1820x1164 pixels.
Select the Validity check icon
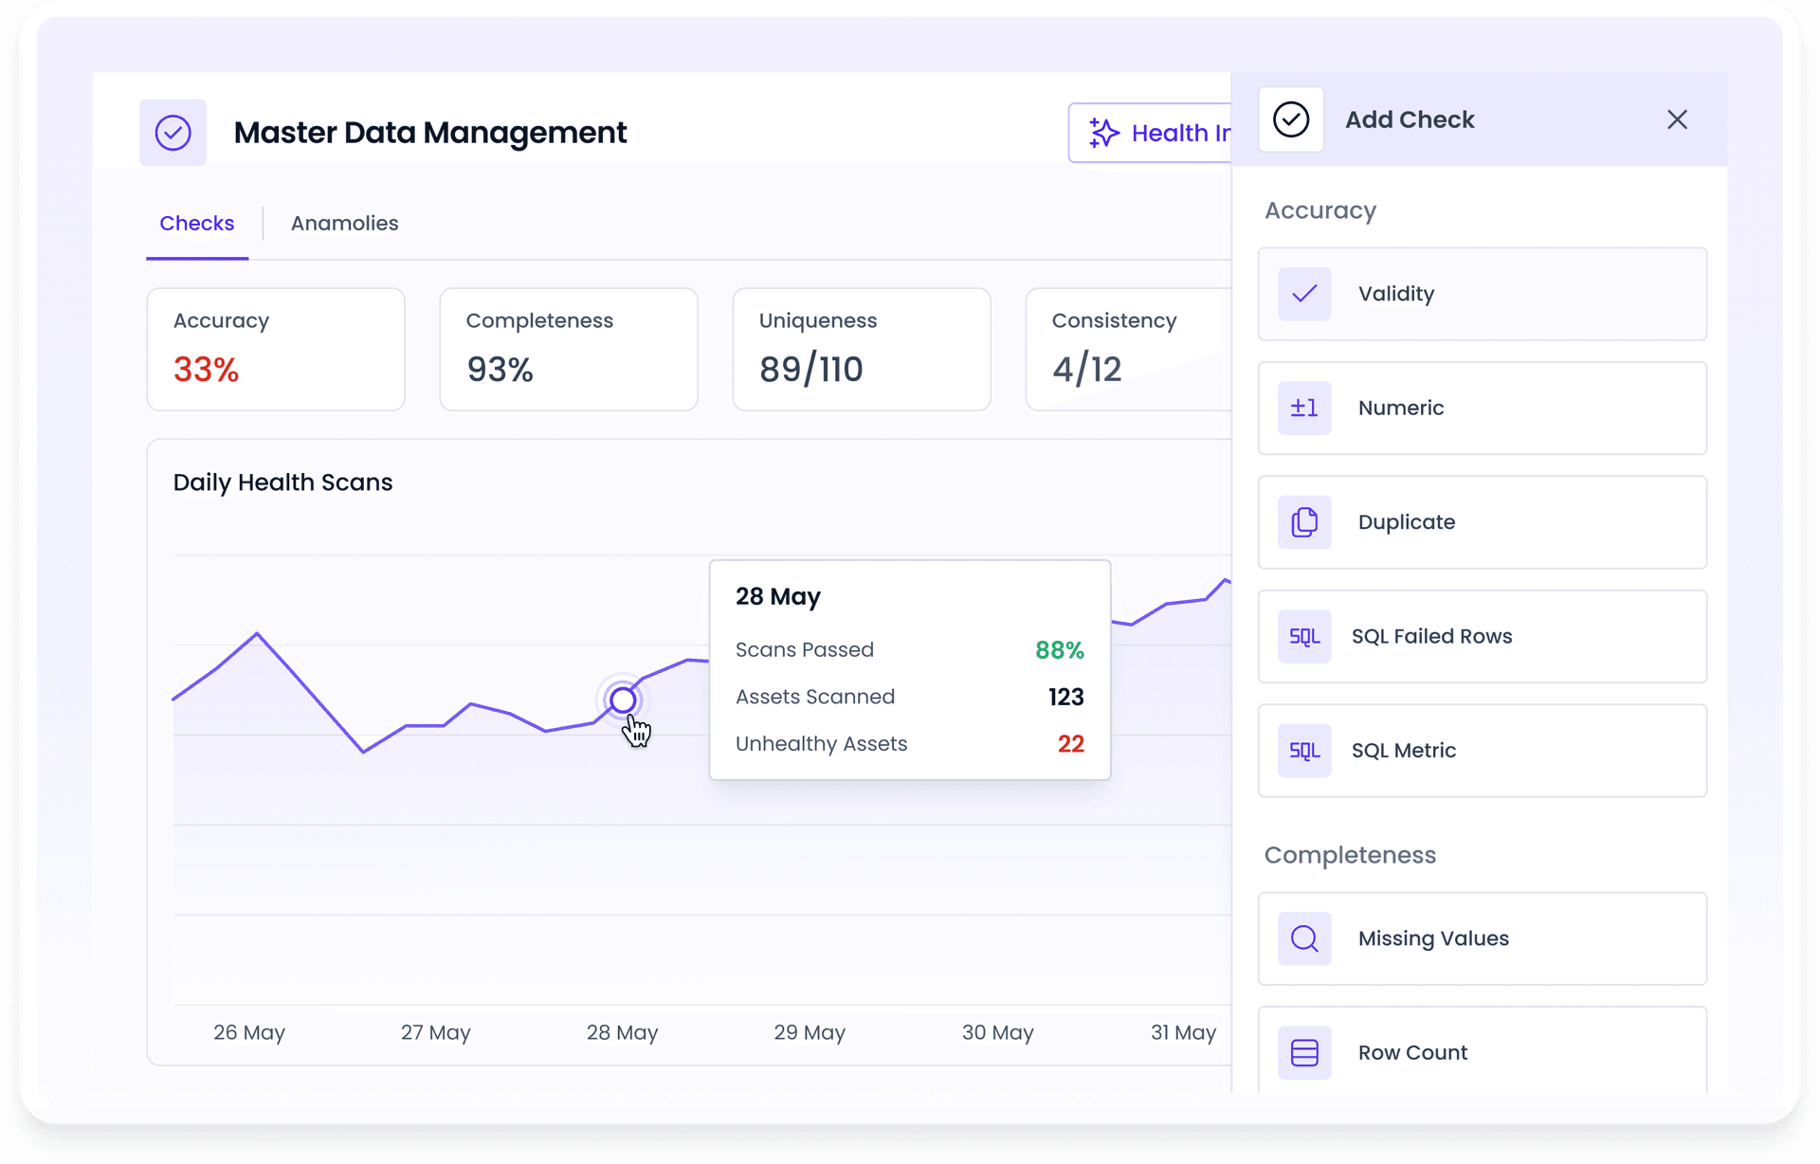click(x=1304, y=294)
